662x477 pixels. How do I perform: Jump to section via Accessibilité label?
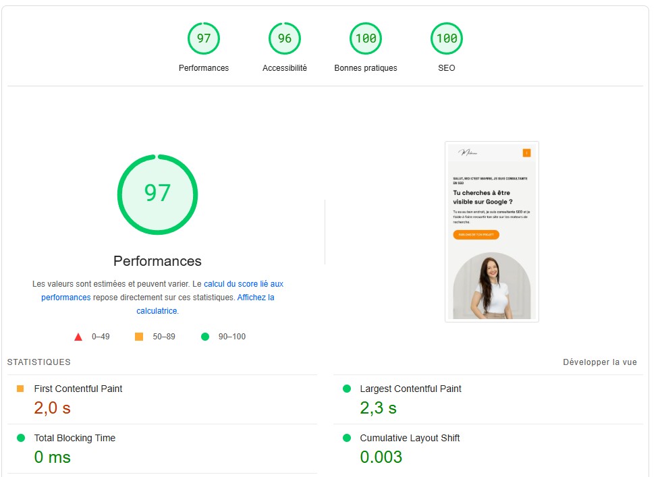(x=285, y=68)
